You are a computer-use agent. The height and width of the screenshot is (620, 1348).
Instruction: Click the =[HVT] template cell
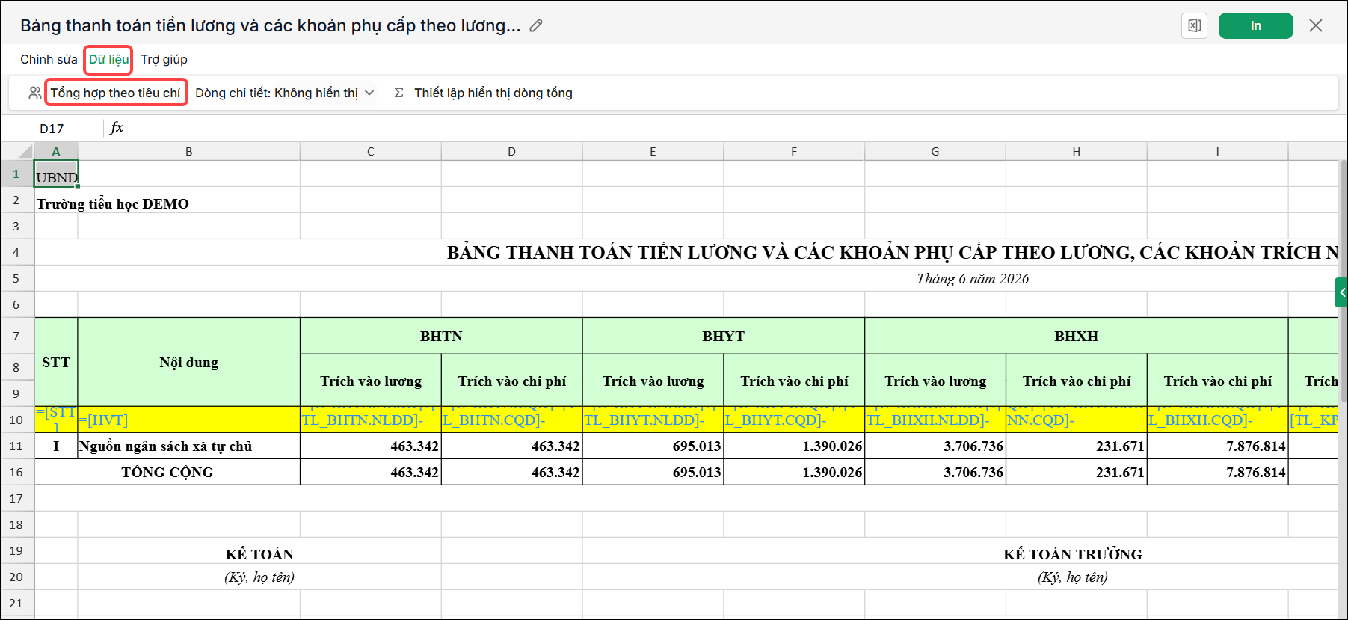[x=189, y=420]
